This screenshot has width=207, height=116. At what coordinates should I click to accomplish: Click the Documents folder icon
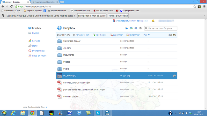point(60,55)
